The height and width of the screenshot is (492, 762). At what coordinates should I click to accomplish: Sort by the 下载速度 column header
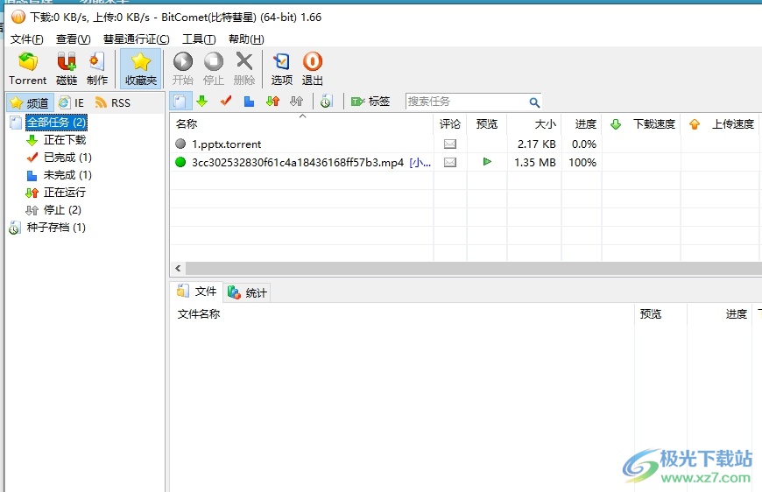(641, 124)
